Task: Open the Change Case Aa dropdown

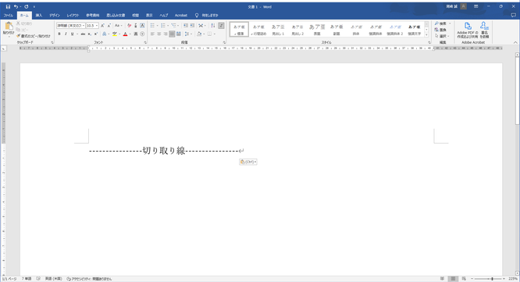Action: (x=119, y=26)
